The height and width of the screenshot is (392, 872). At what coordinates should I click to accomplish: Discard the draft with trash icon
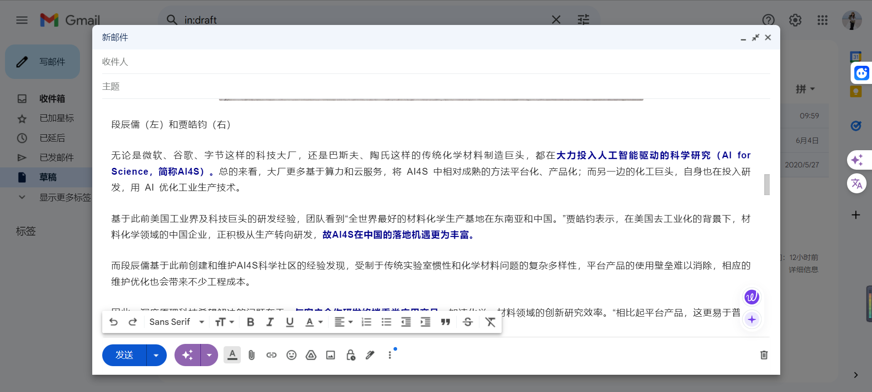tap(764, 355)
